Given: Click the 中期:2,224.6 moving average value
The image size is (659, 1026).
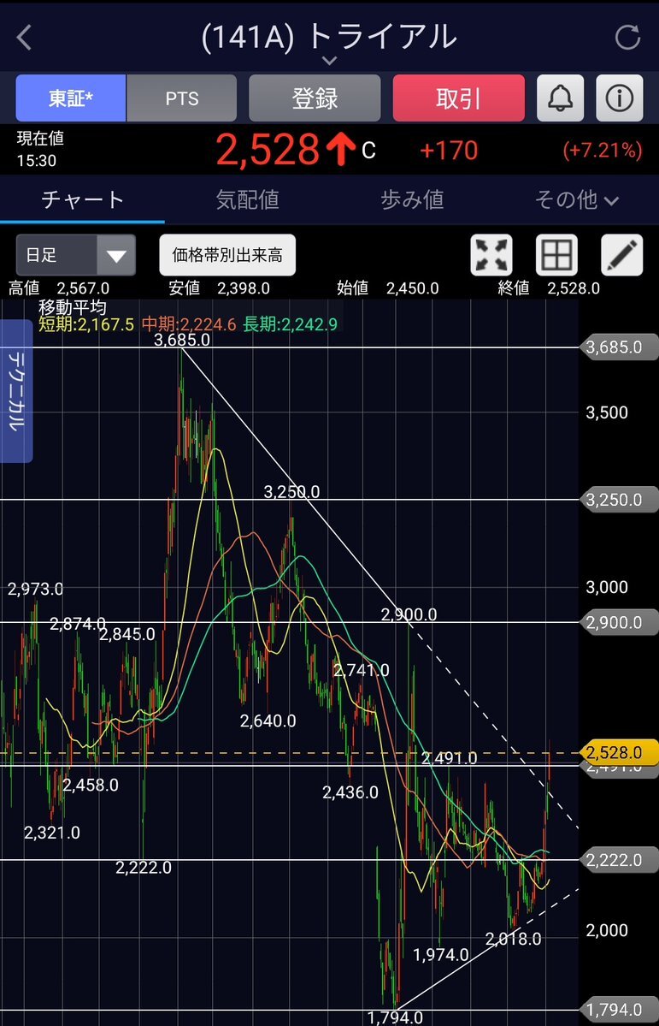Looking at the screenshot, I should pos(189,324).
